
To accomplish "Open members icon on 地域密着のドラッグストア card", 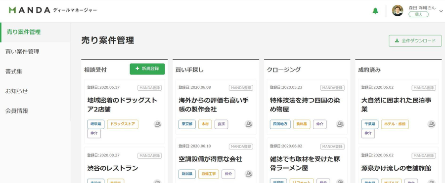I will [158, 124].
